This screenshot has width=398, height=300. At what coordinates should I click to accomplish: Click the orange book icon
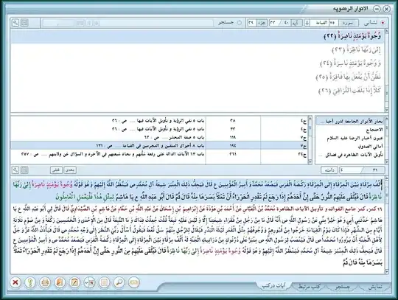60,282
